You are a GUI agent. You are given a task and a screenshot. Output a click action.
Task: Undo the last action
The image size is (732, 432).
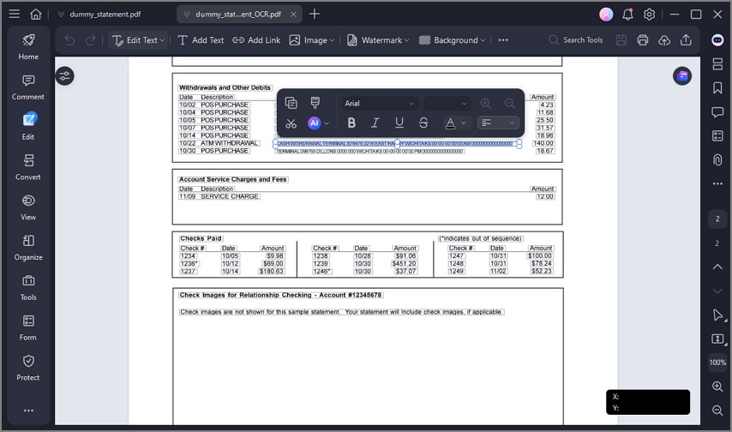click(69, 40)
